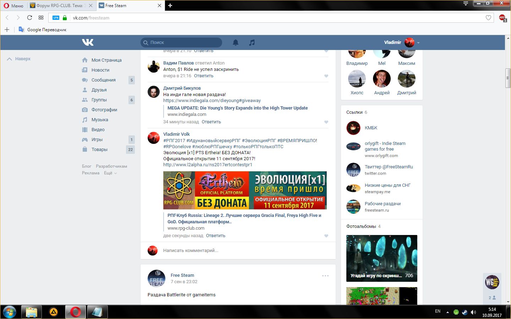511x319 pixels.
Task: Add bookmark with plus on bookmarks bar
Action: click(x=7, y=29)
